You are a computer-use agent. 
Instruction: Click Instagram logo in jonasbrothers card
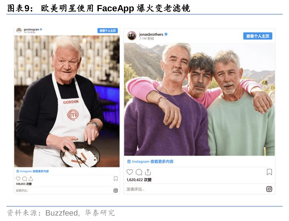(x=269, y=189)
